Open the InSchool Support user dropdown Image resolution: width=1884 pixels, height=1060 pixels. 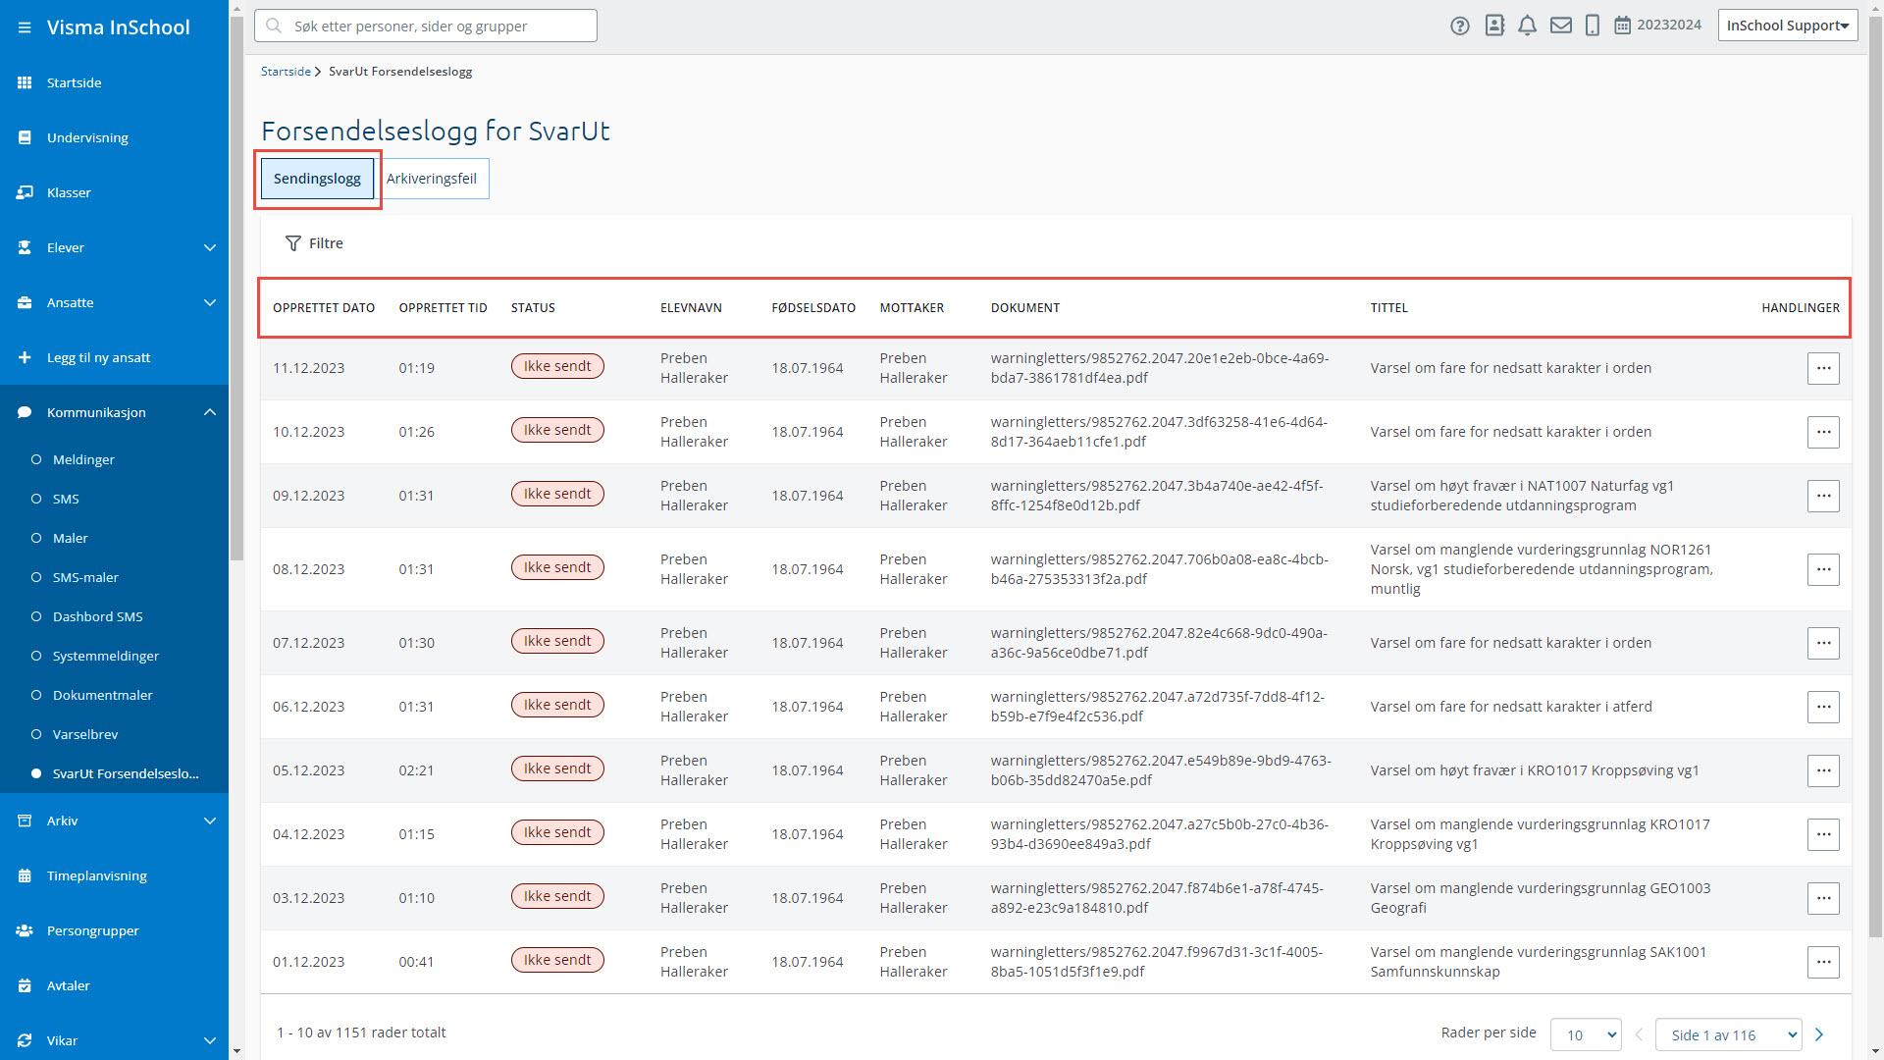point(1788,26)
